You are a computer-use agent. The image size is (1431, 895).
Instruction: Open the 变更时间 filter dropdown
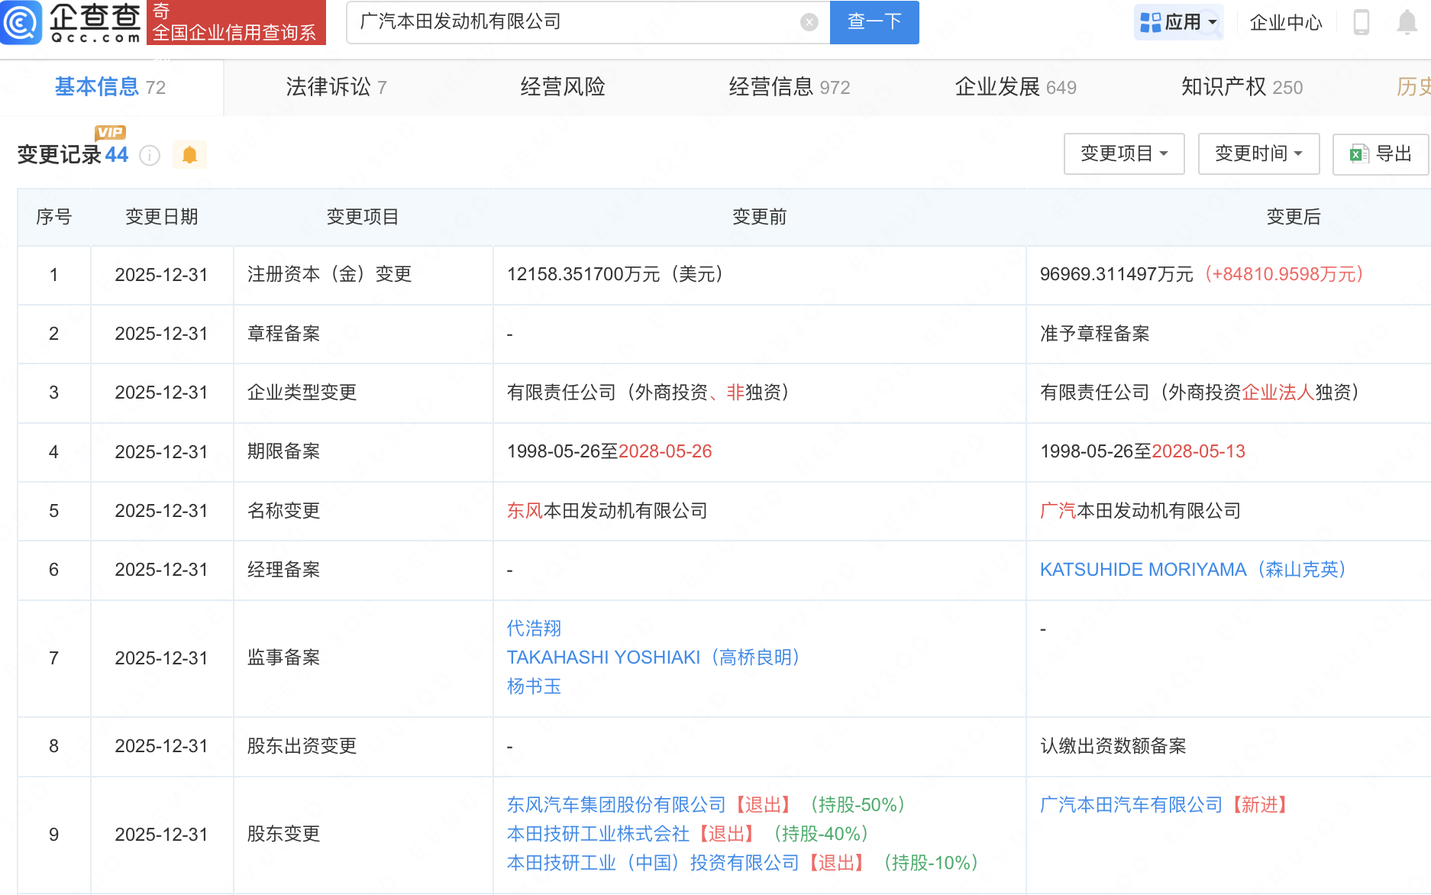coord(1258,154)
